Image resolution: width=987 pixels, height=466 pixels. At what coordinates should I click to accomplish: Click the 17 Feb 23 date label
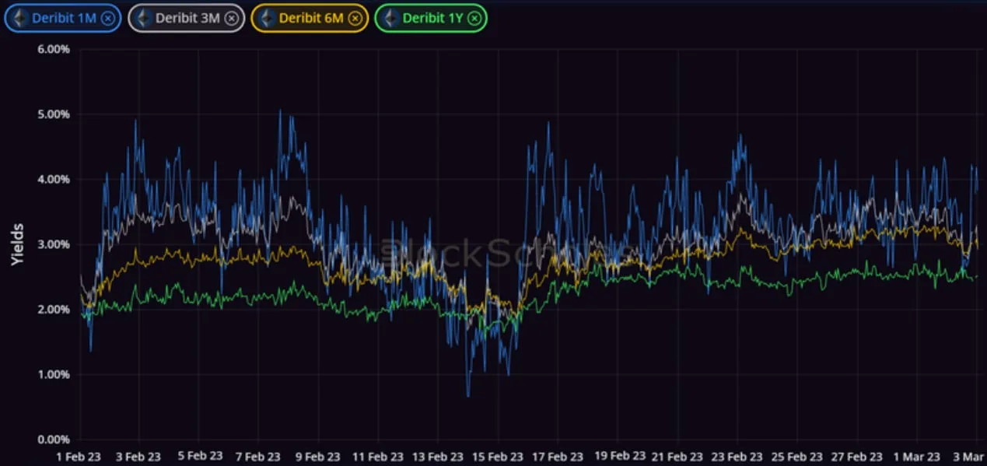(x=556, y=457)
